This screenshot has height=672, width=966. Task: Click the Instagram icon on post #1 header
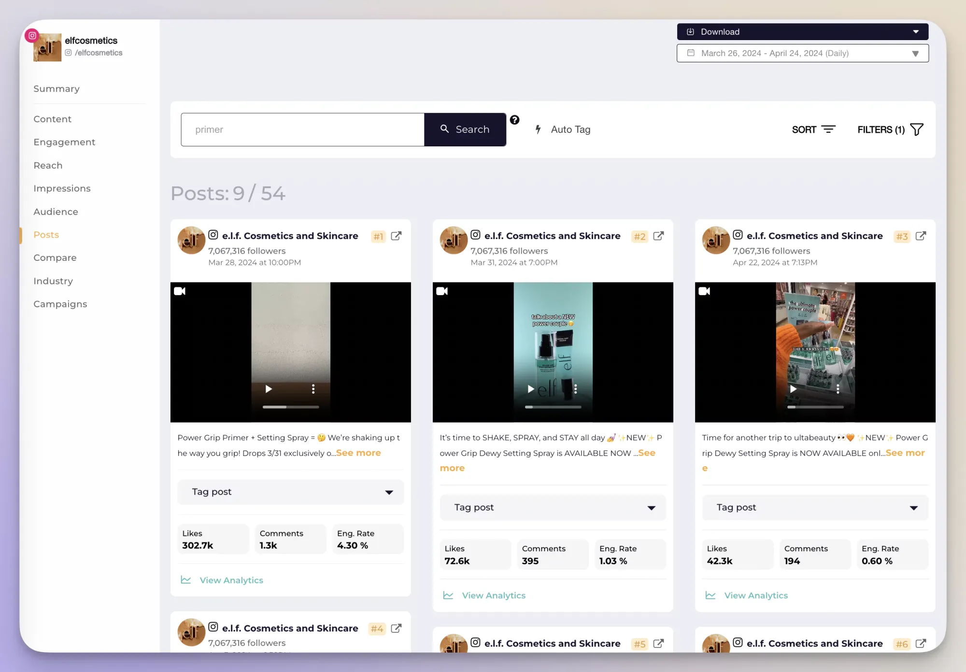213,235
